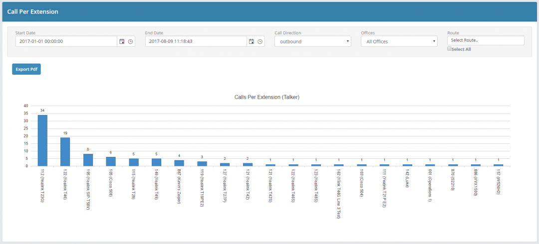Click the Select Route field
539x244 pixels.
pyautogui.click(x=486, y=40)
